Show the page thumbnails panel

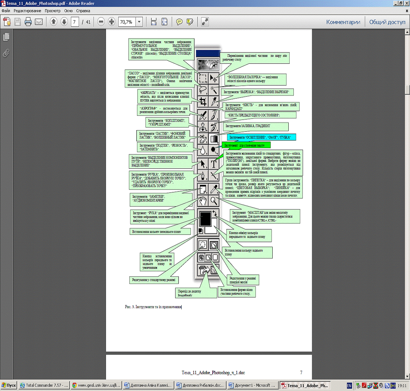[6, 37]
